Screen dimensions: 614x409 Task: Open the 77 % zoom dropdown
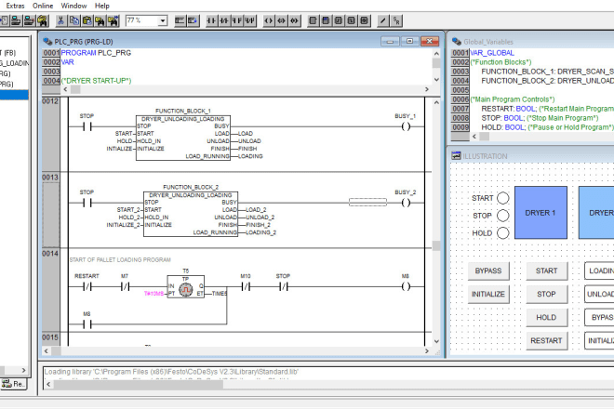tap(163, 20)
